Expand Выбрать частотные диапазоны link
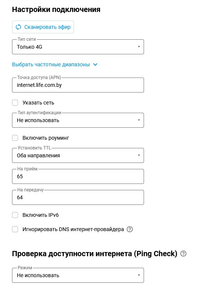Screen dimensions: 213x297 51,64
